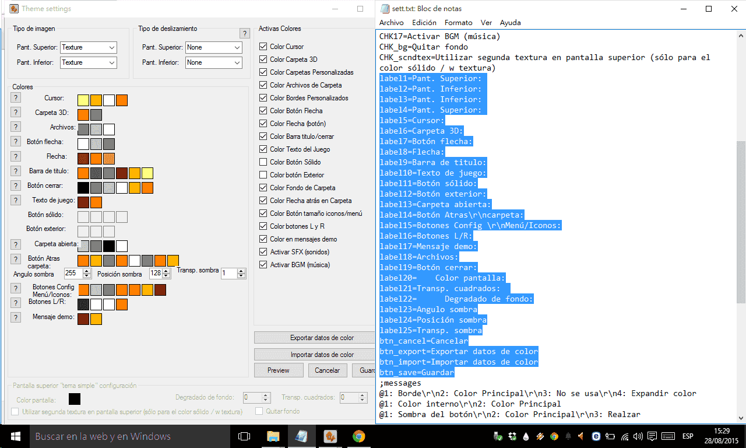Viewport: 746px width, 448px height.
Task: Click the help icon for Botón cerrar
Action: click(x=16, y=185)
